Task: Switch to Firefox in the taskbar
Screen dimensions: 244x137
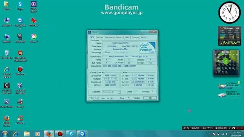Action: (49, 134)
